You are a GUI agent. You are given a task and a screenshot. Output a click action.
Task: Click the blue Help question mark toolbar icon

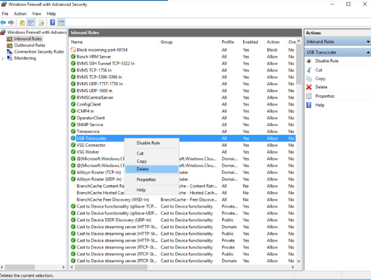pos(52,23)
